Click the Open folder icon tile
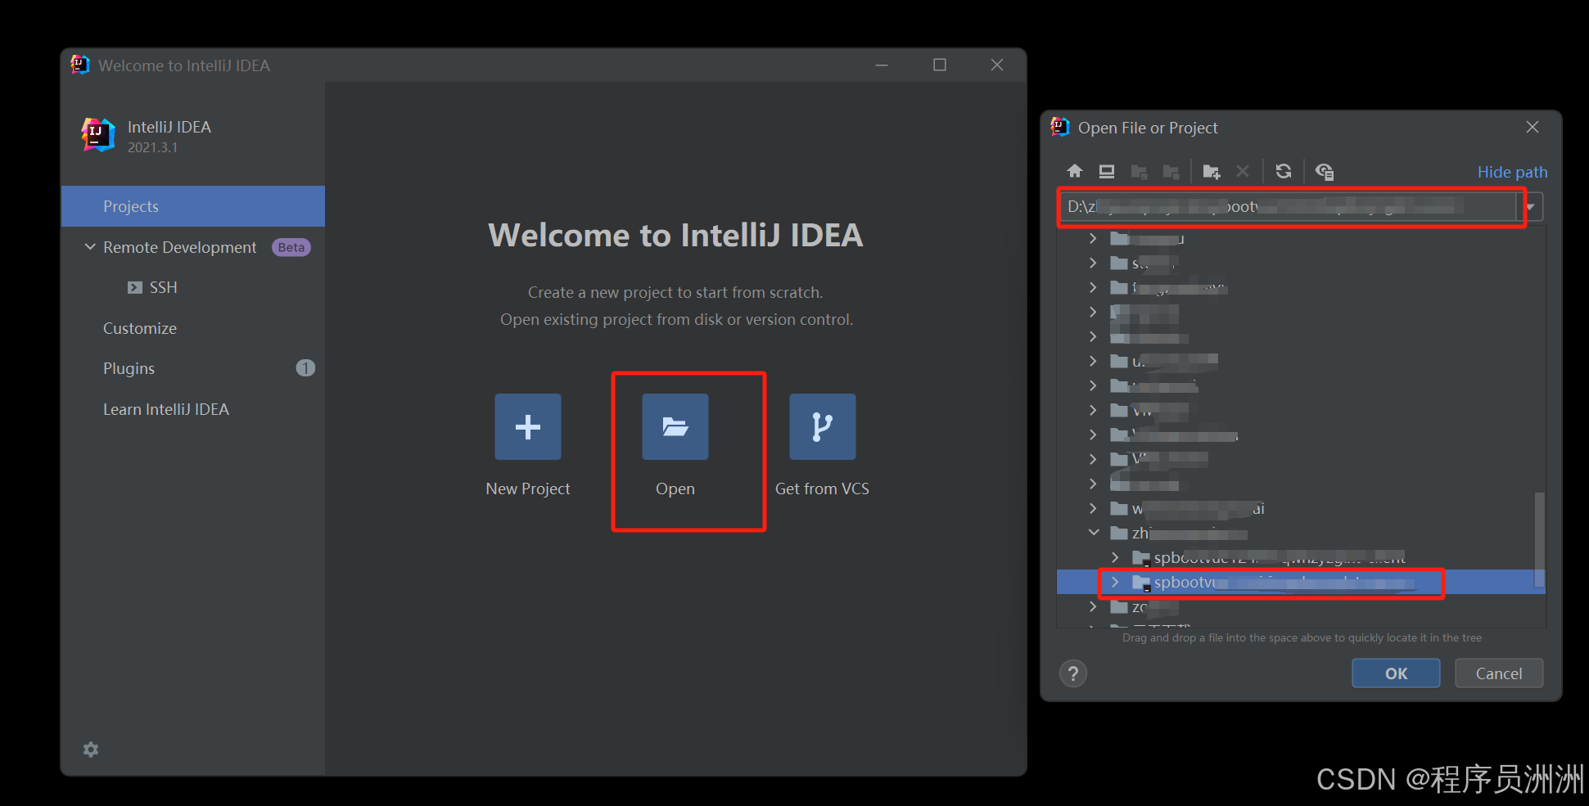The image size is (1589, 806). 675,426
